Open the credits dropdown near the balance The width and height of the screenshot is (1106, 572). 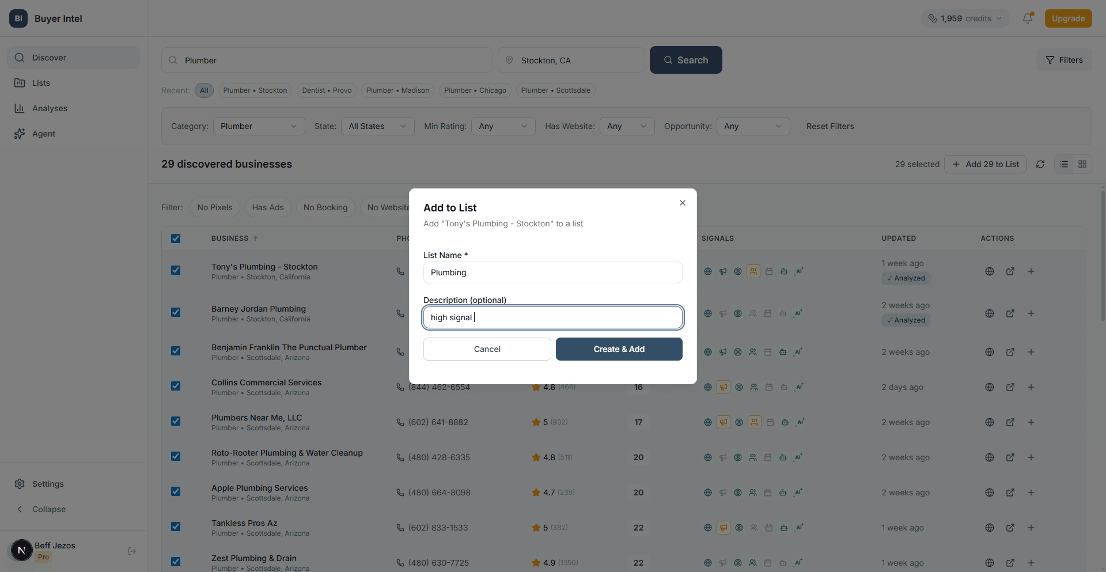(x=965, y=18)
